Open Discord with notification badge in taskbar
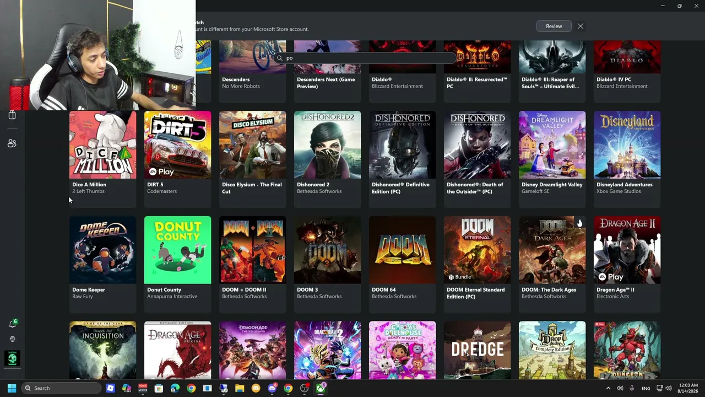 tap(272, 388)
